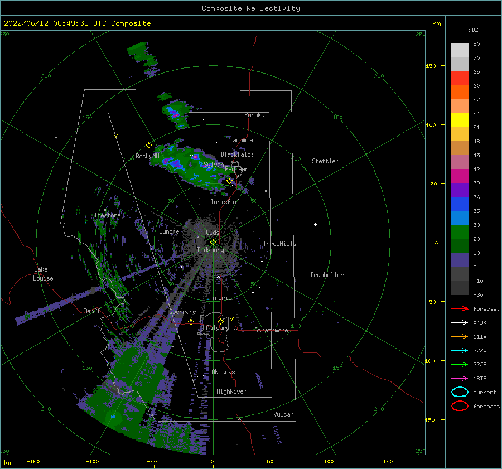Pick the cyan 27ZW arrow legend icon

[460, 350]
